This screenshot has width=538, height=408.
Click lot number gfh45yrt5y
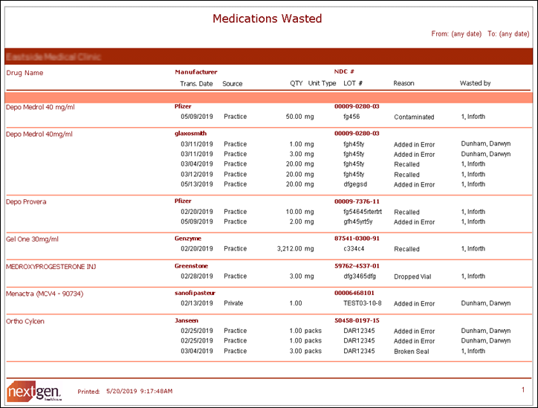pyautogui.click(x=358, y=221)
